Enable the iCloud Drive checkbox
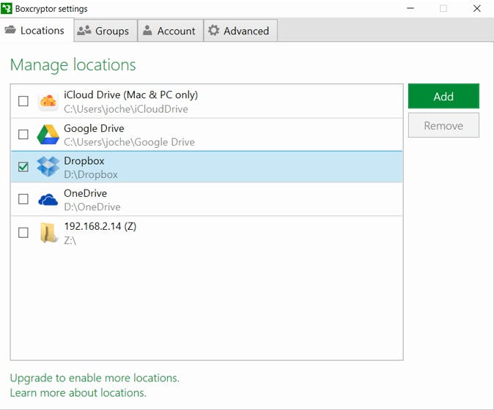The image size is (494, 410). pyautogui.click(x=23, y=101)
